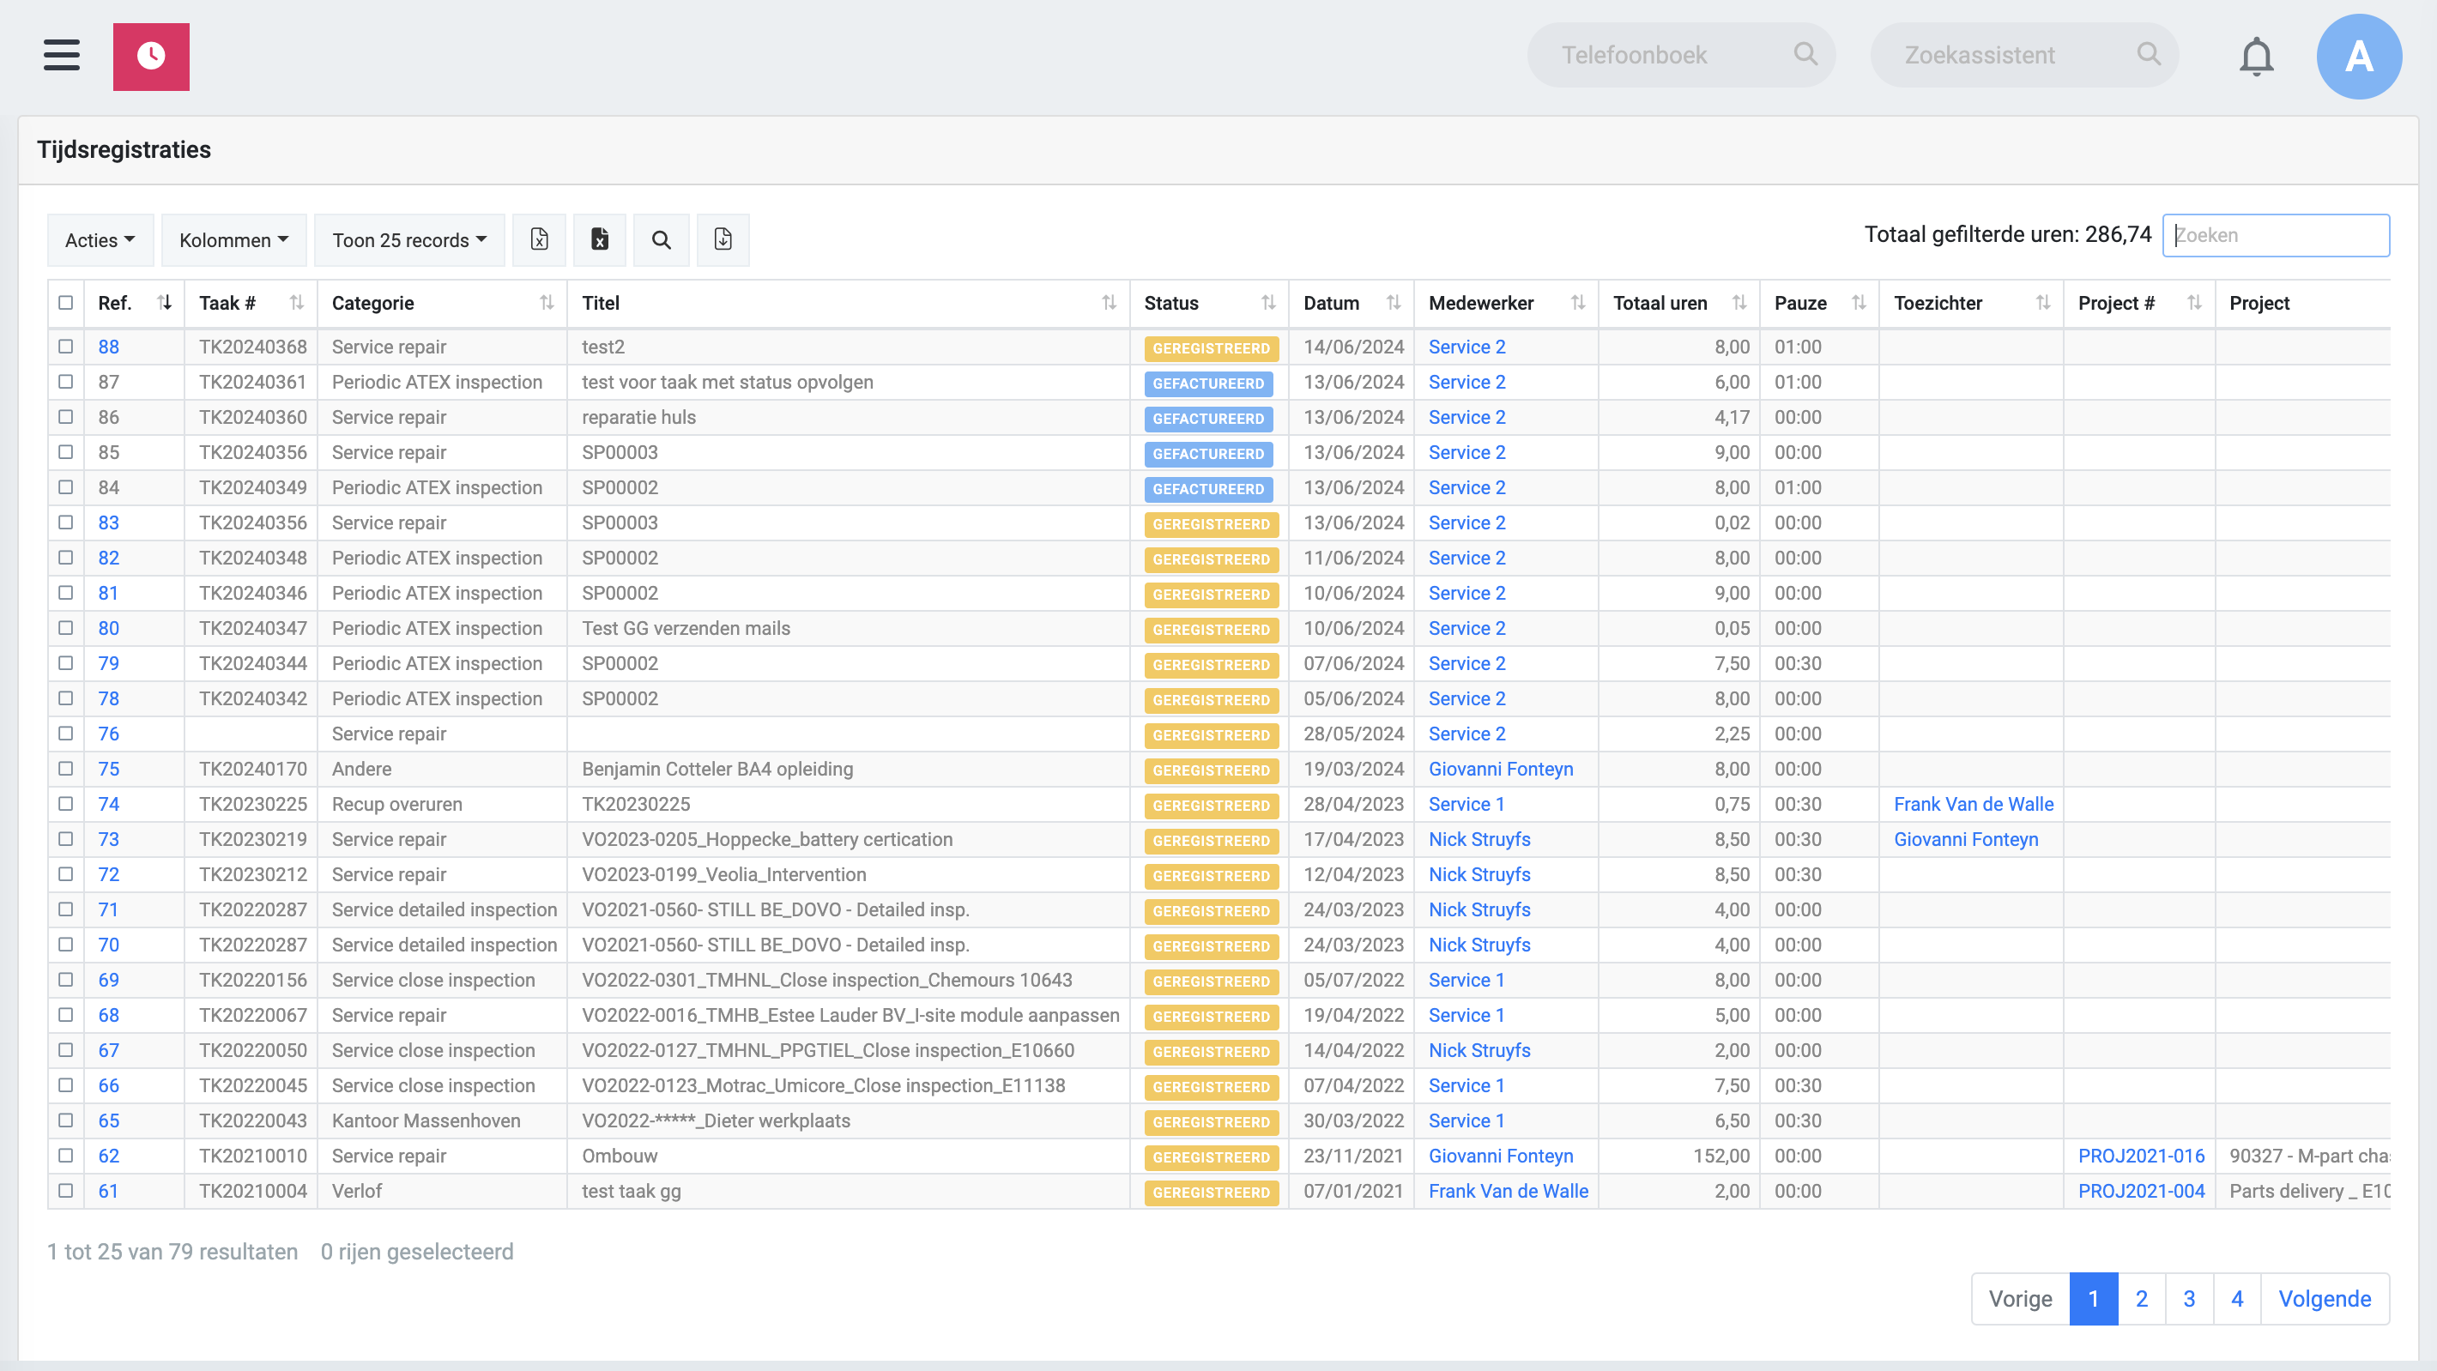This screenshot has height=1371, width=2437.
Task: Open the table search filter magnifier button
Action: (662, 239)
